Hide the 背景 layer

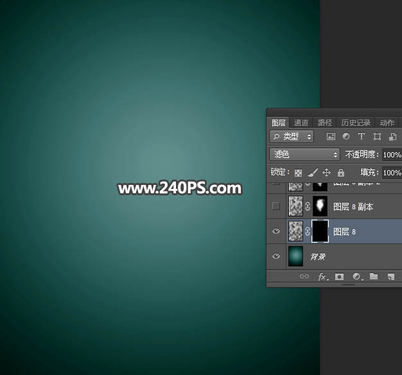tap(276, 256)
